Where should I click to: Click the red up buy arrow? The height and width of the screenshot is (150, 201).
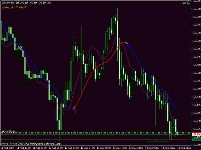click(x=75, y=110)
